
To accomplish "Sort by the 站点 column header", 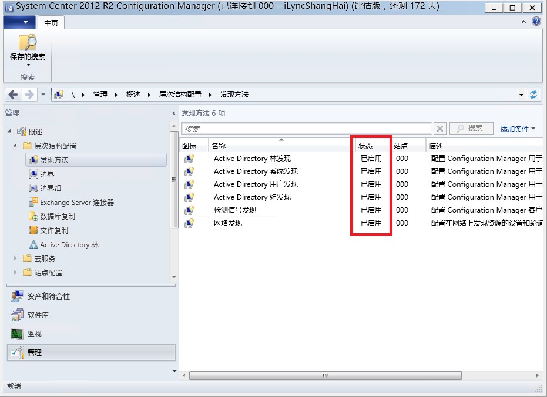I will 408,146.
